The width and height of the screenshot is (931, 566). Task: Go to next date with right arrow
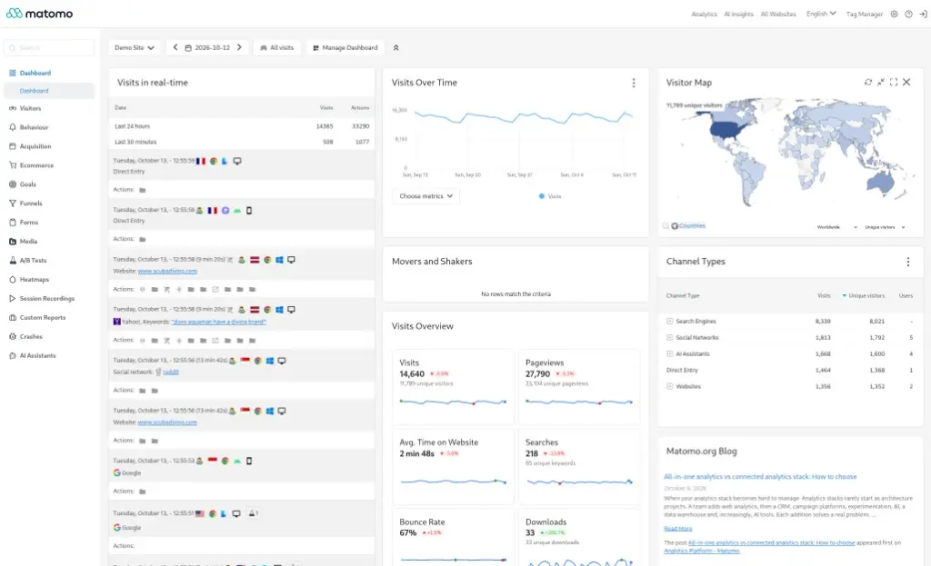pyautogui.click(x=239, y=47)
